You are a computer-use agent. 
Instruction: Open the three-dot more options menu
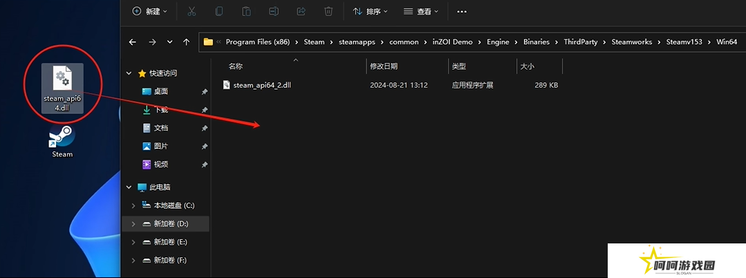461,12
